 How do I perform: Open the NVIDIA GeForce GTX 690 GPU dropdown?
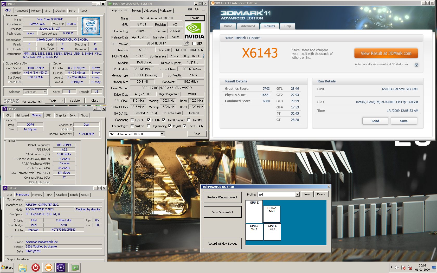[x=162, y=134]
